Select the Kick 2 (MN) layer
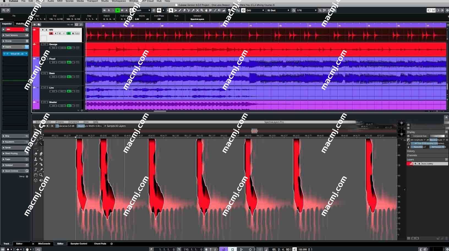The image size is (449, 251). 434,164
